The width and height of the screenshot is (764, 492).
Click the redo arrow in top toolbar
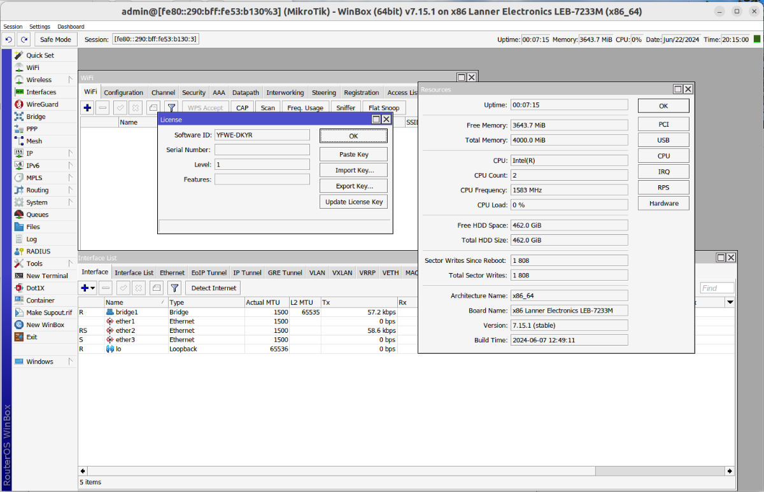24,39
